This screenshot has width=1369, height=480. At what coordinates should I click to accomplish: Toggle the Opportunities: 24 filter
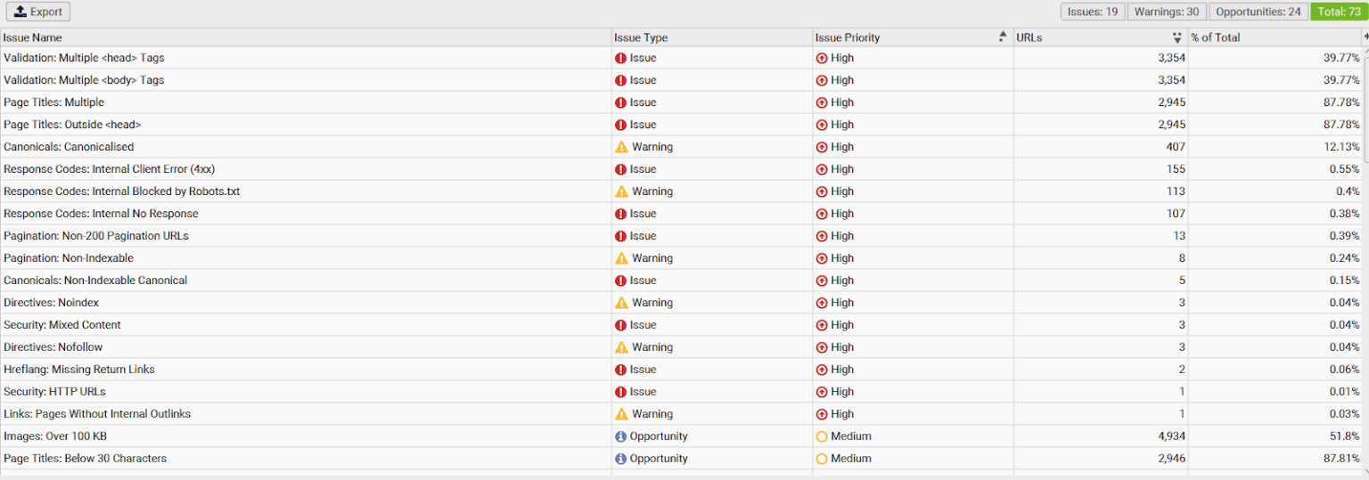coord(1258,12)
